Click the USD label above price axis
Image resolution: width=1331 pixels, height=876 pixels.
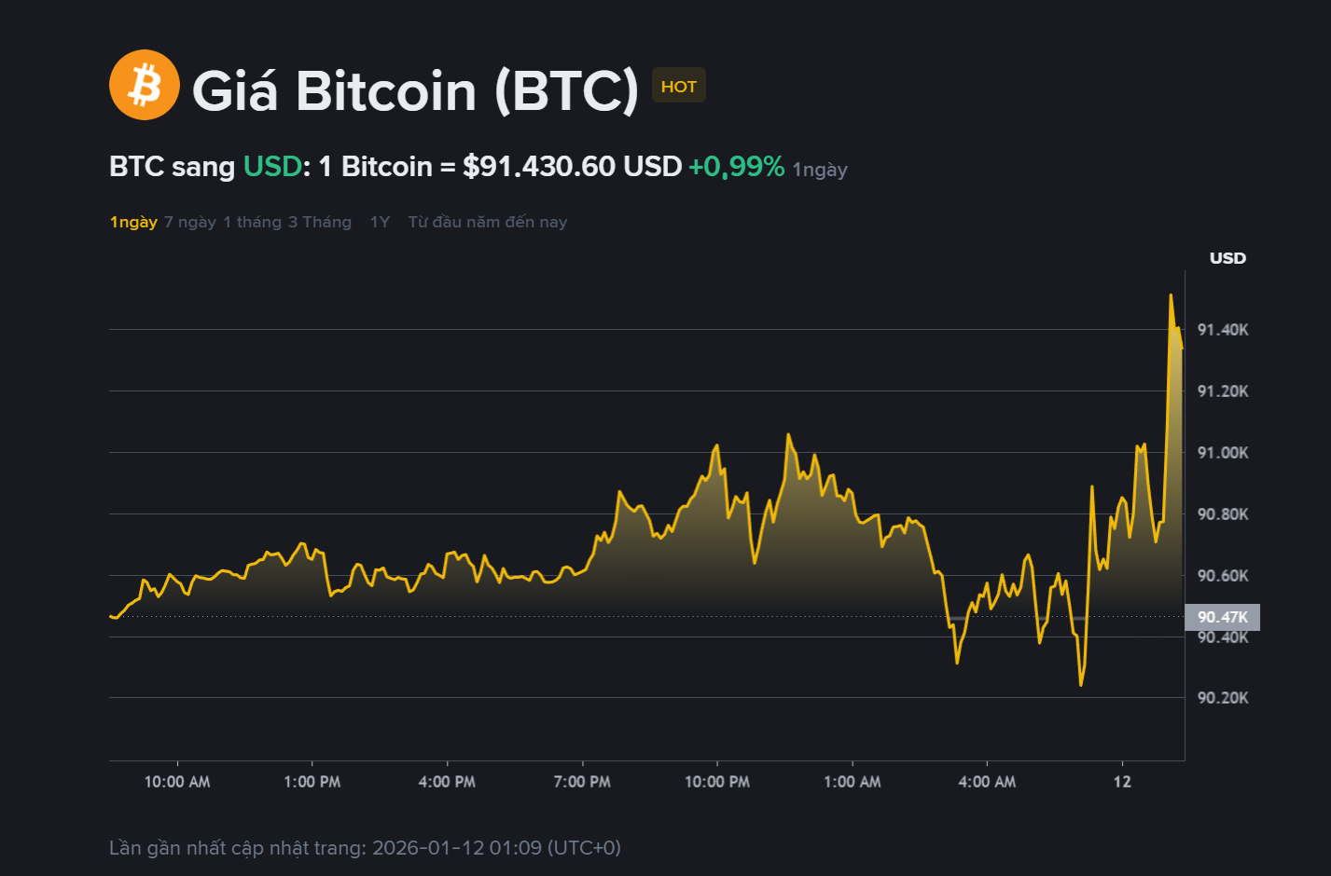tap(1227, 258)
